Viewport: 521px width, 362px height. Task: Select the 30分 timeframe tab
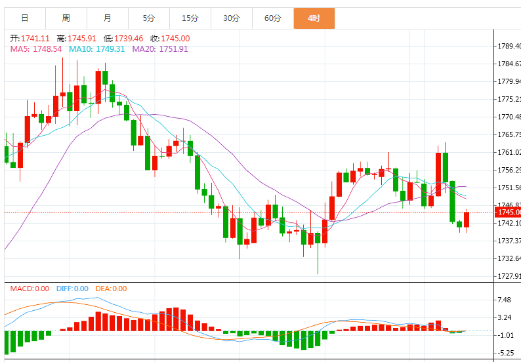231,18
